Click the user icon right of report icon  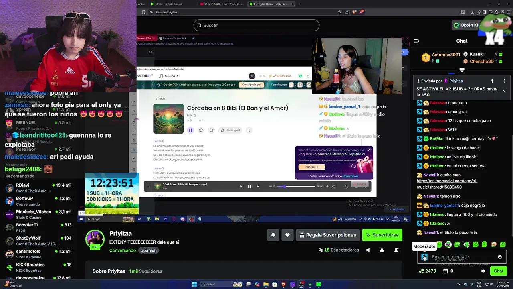pyautogui.click(x=396, y=250)
